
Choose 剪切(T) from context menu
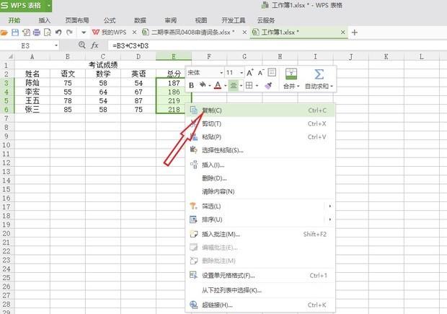click(260, 123)
